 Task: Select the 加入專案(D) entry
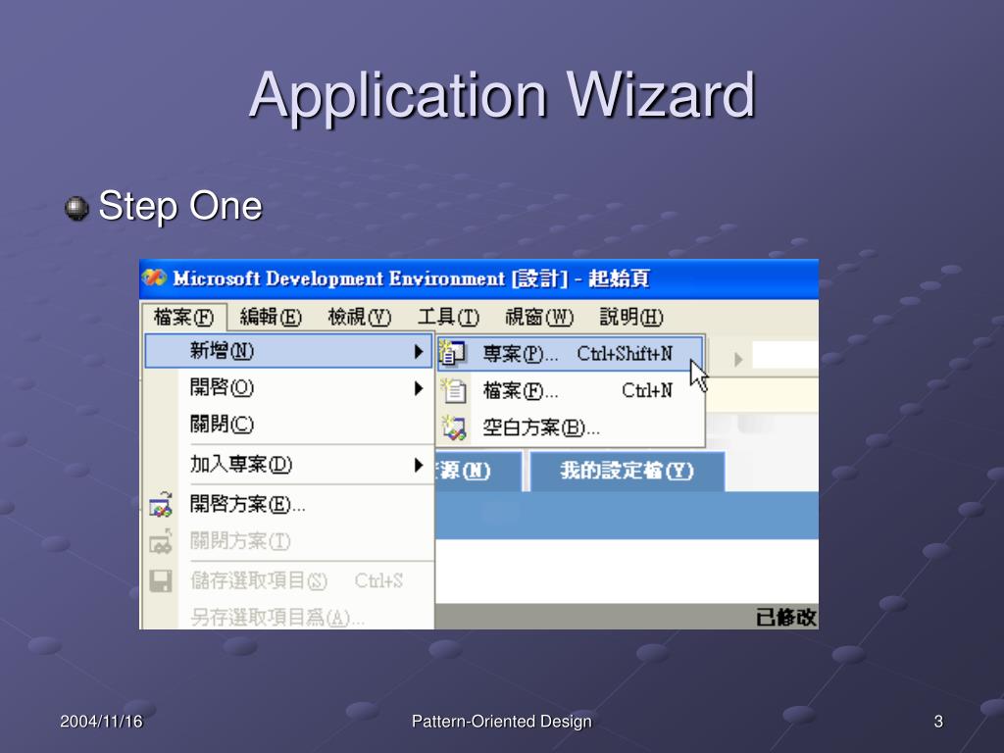(x=289, y=465)
